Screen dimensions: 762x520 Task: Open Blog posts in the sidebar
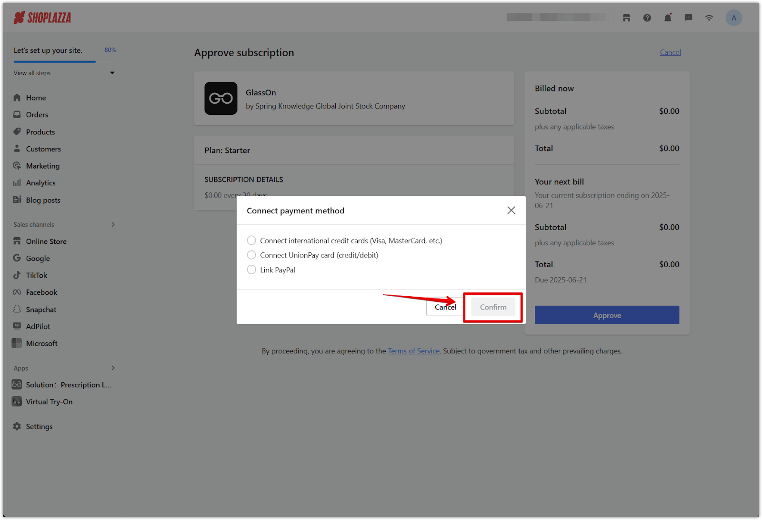(43, 200)
